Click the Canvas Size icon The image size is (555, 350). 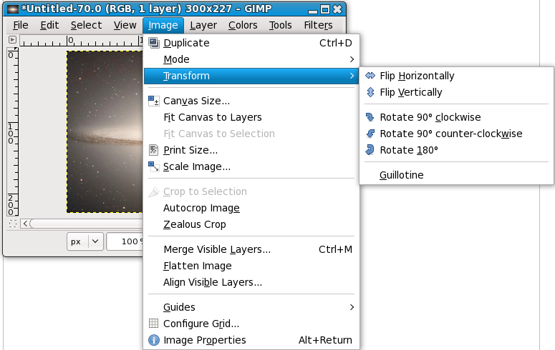[x=153, y=101]
